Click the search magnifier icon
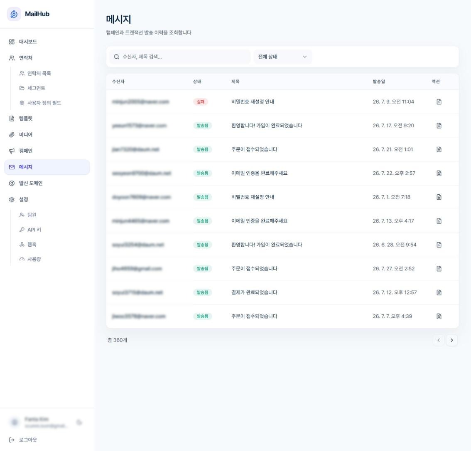Screen dimensions: 471x451 coord(117,57)
